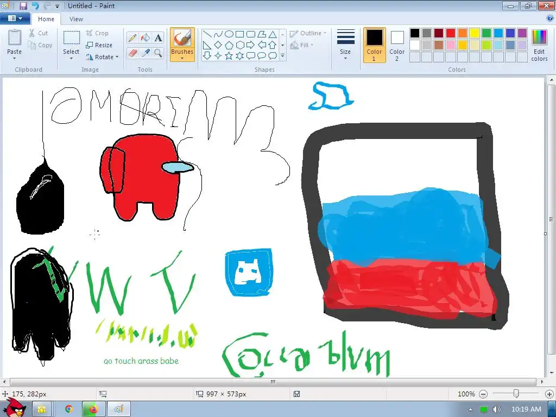Screen dimensions: 556x417
Task: Activate the Text tool
Action: 159,37
